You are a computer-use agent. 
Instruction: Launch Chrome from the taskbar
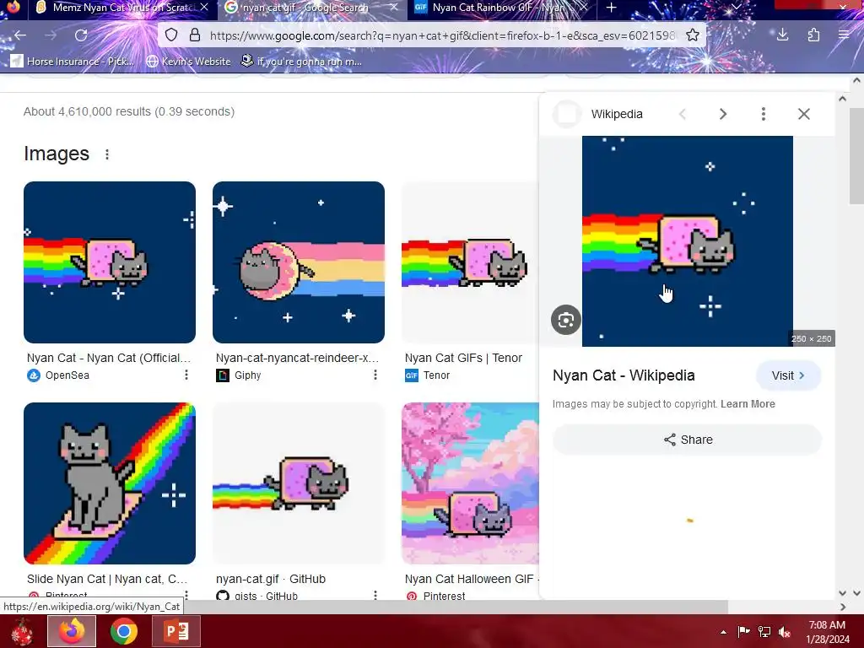click(x=124, y=631)
